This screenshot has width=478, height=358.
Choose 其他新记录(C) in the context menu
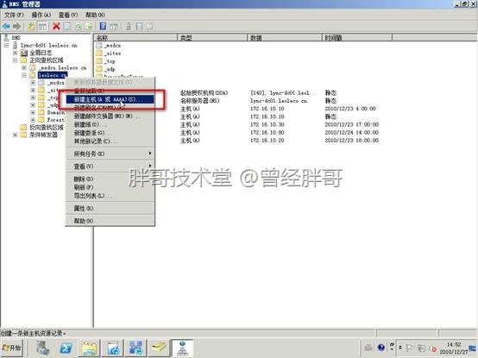[110, 141]
